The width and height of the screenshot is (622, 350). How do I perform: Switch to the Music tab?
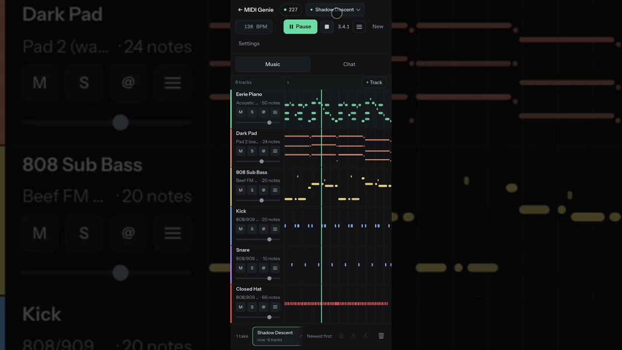[x=273, y=64]
